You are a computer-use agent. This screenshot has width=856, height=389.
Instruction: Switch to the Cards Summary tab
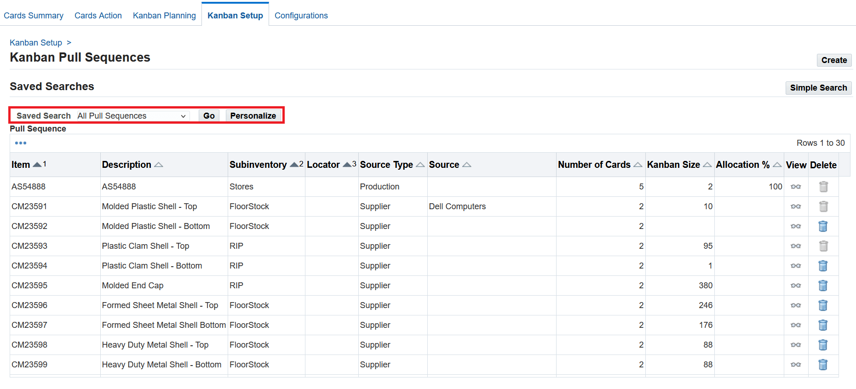coord(34,16)
